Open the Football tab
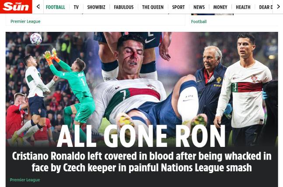The image size is (283, 187). (x=55, y=7)
